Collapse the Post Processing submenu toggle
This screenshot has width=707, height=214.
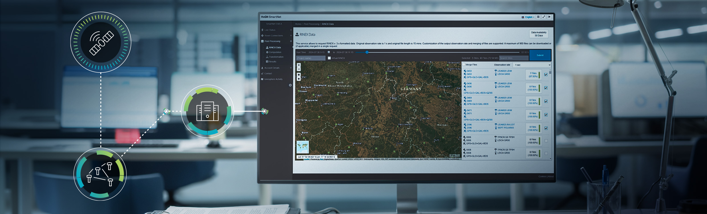coord(291,41)
